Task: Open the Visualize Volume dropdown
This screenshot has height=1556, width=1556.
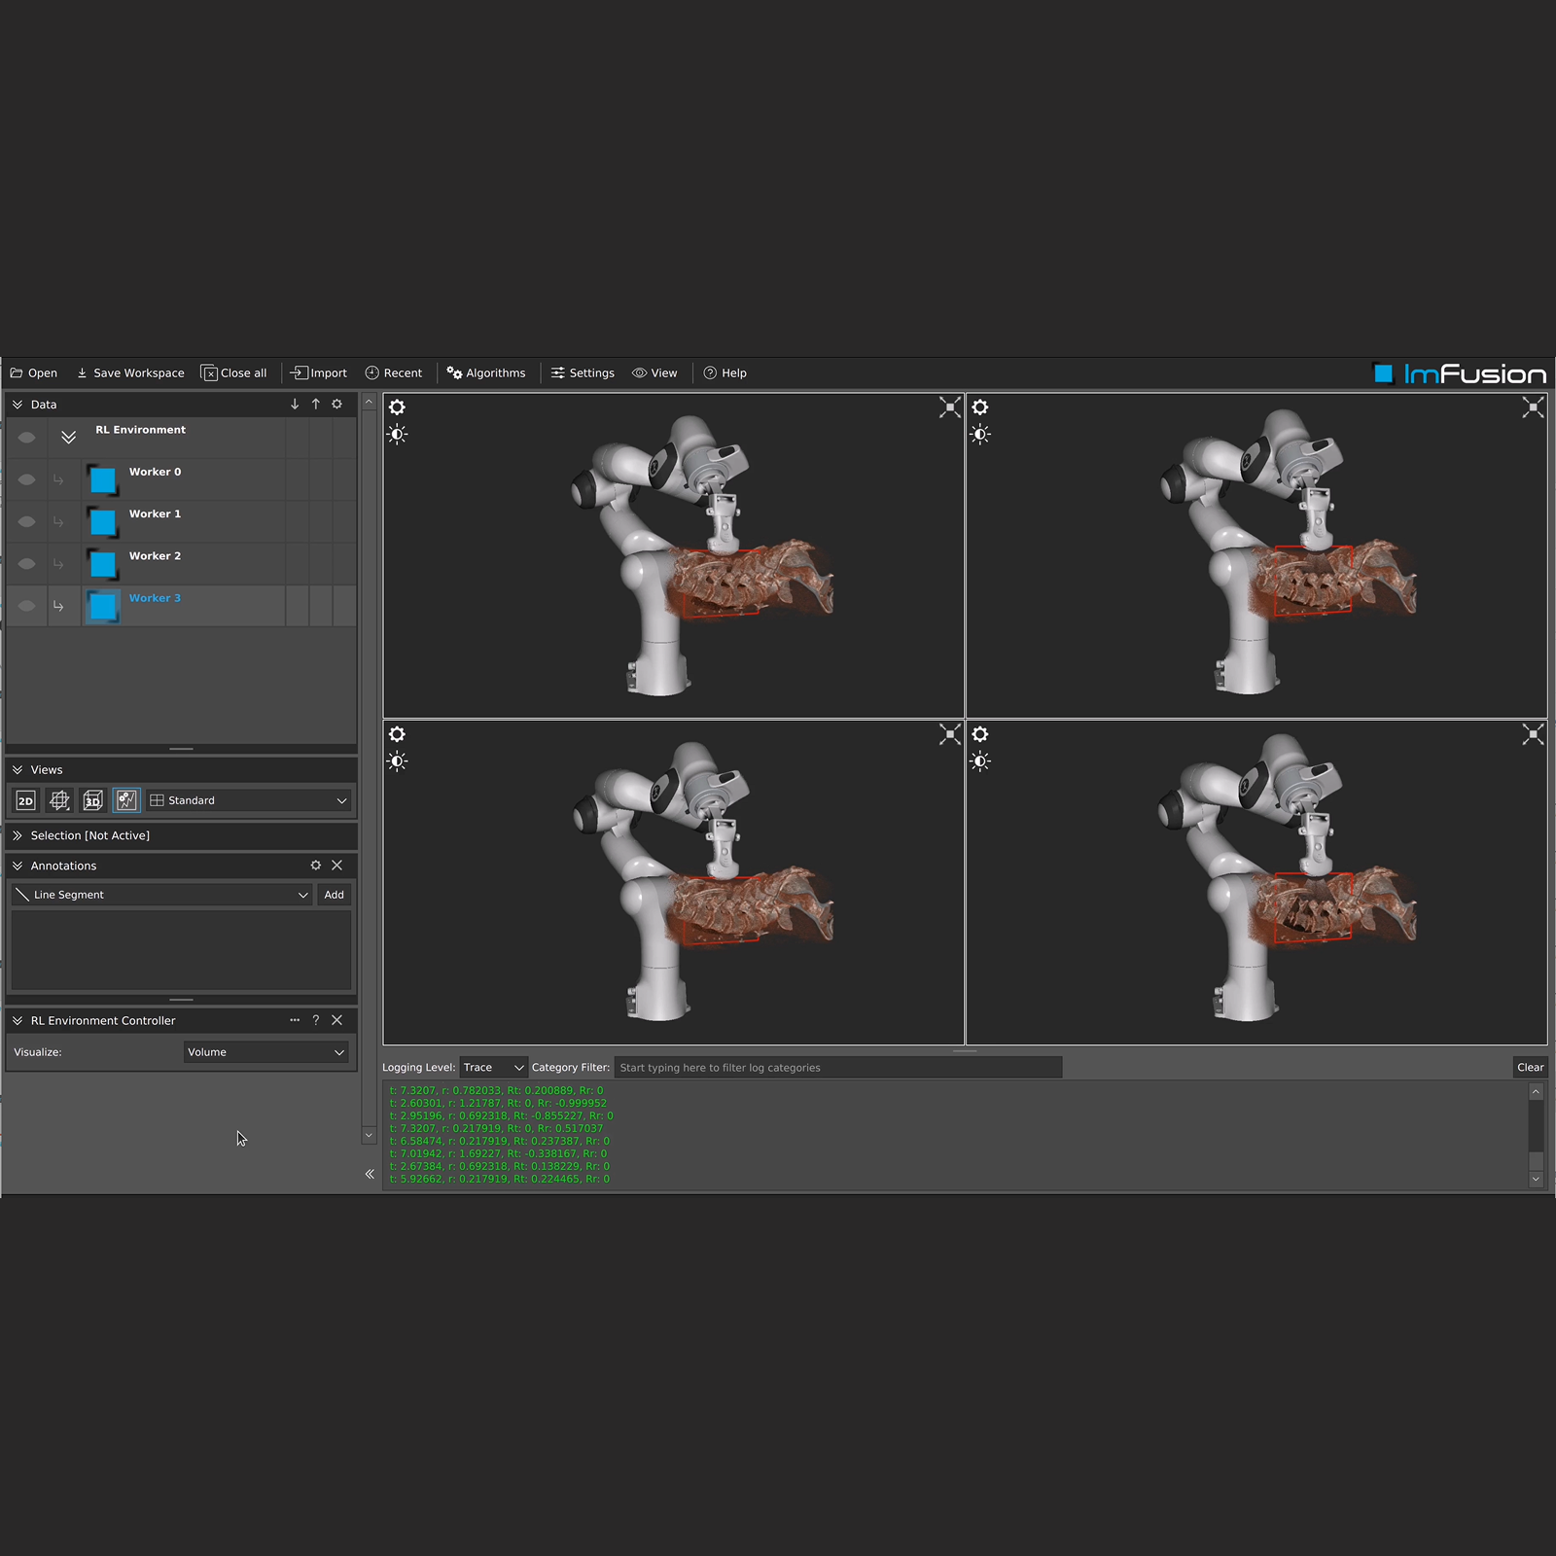Action: tap(265, 1052)
